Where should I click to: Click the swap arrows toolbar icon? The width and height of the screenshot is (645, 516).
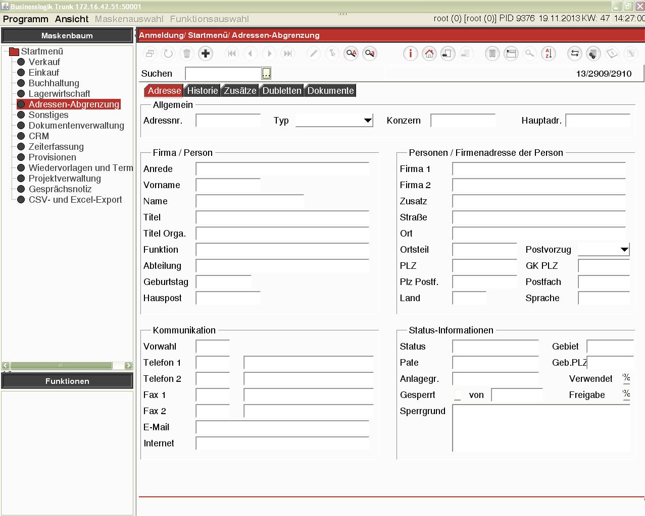[574, 53]
